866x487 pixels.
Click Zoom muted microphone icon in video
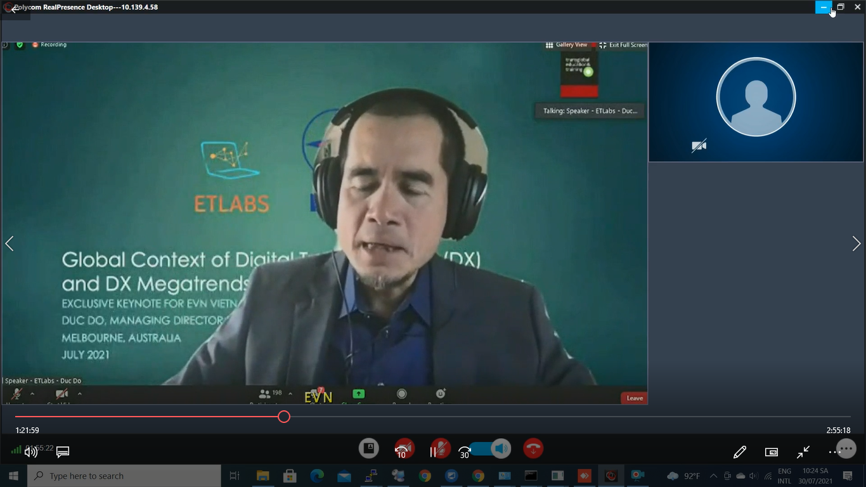(x=16, y=394)
